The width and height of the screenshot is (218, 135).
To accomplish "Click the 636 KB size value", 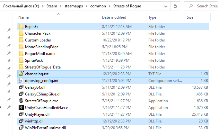I will click(202, 101).
